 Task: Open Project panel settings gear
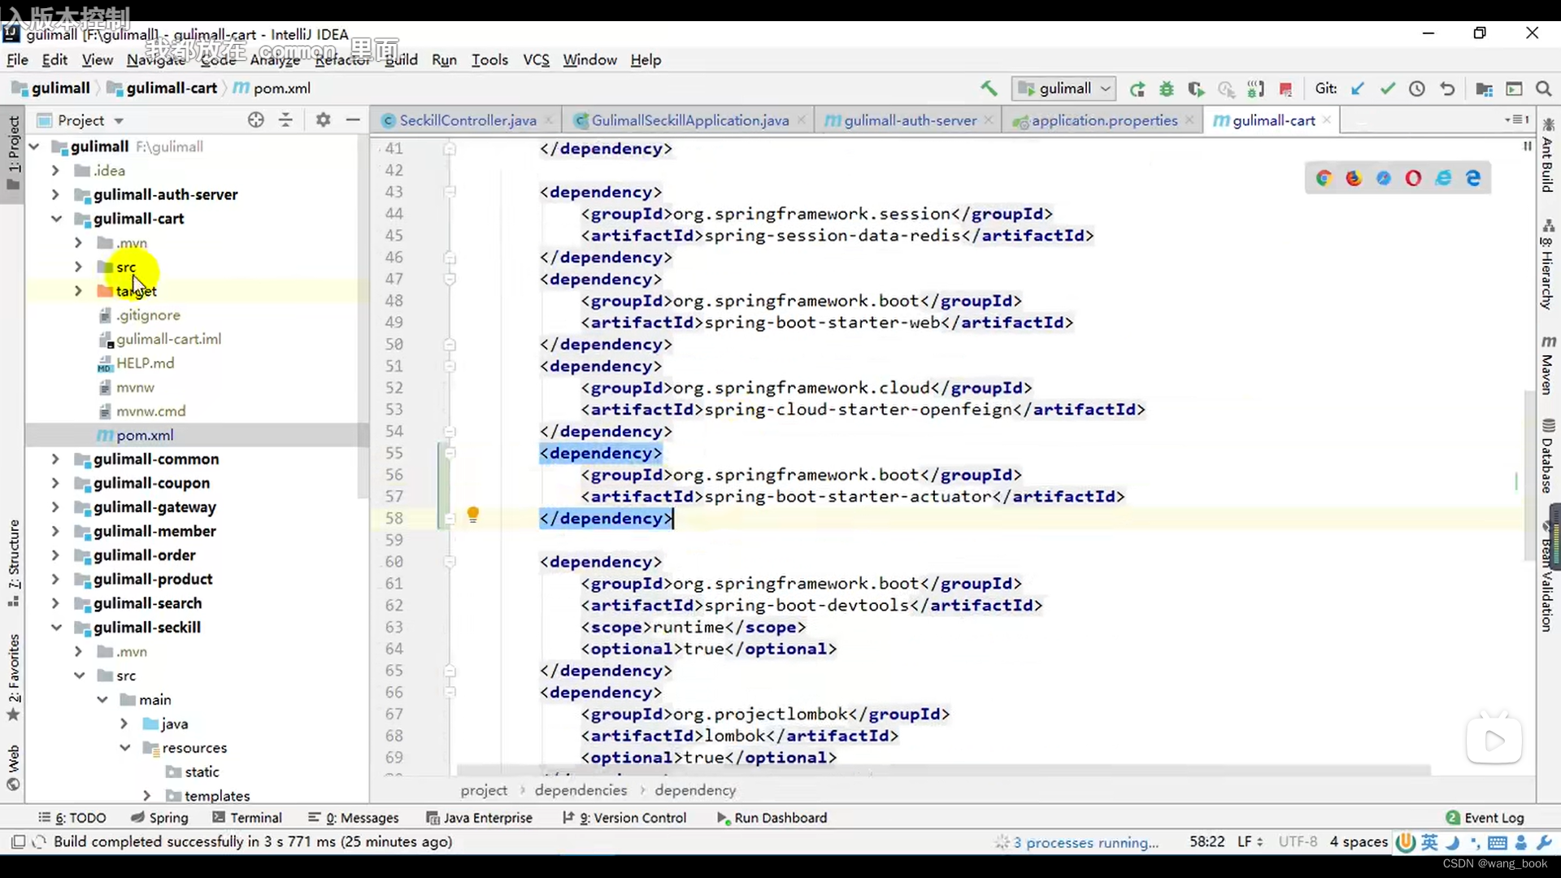[x=323, y=120]
